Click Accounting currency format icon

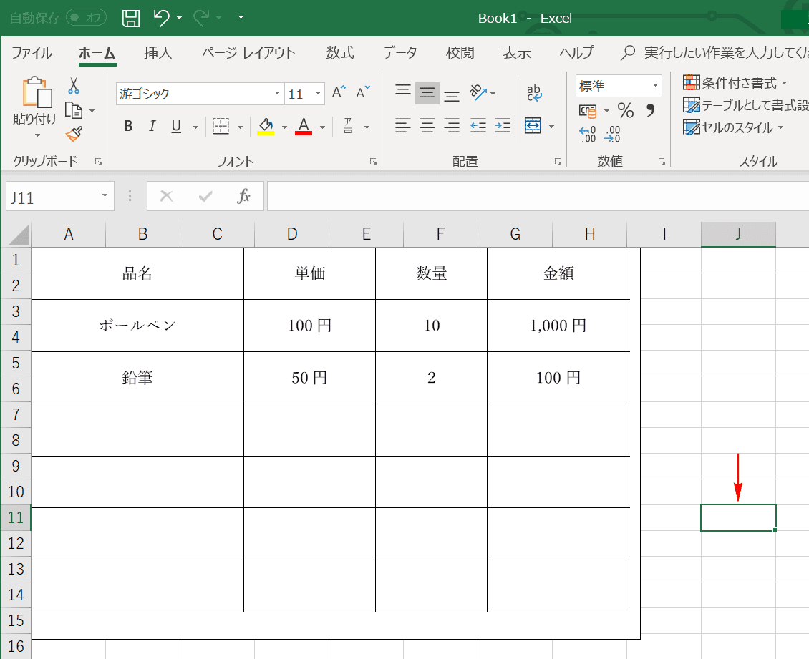click(x=588, y=110)
